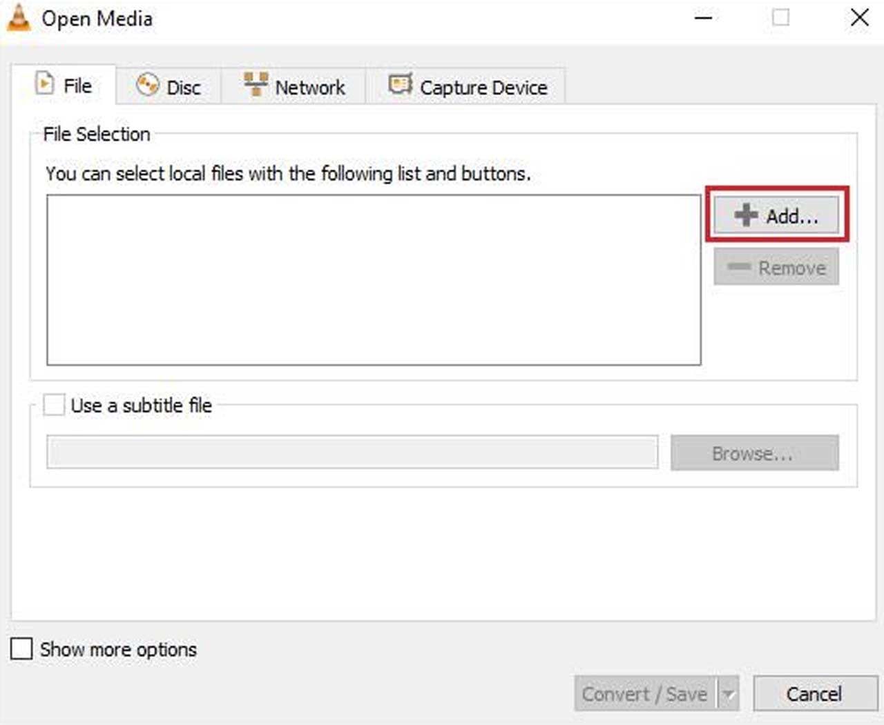The image size is (884, 725).
Task: Expand the Convert / Save dropdown arrow
Action: pyautogui.click(x=729, y=694)
